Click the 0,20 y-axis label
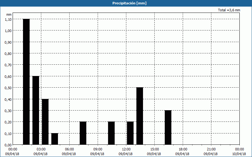Image resolution: width=252 pixels, height=157 pixels. tap(8, 122)
